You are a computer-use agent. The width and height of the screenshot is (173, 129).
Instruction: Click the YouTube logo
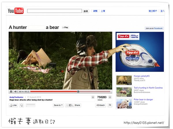(x=16, y=11)
